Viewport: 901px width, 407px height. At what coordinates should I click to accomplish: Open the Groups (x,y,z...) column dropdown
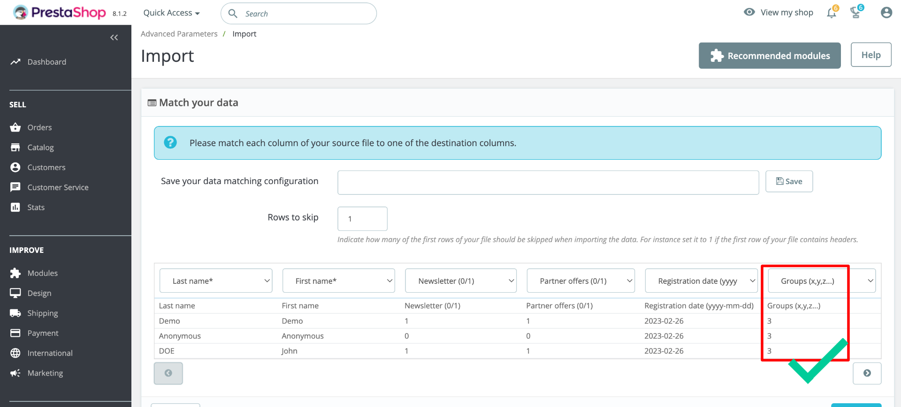pyautogui.click(x=821, y=281)
